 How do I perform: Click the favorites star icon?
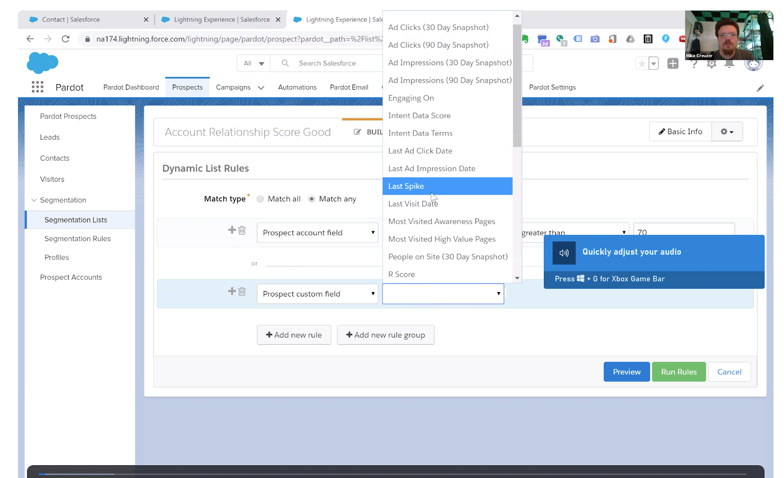tap(642, 63)
